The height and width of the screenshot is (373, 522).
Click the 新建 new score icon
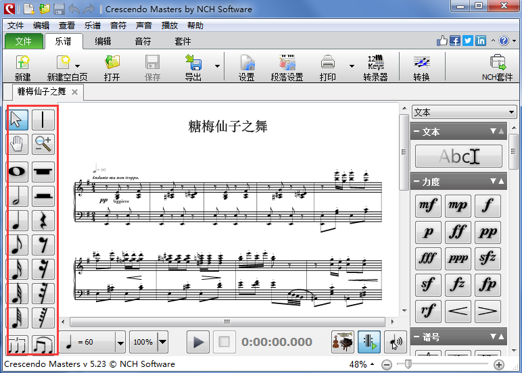point(22,68)
